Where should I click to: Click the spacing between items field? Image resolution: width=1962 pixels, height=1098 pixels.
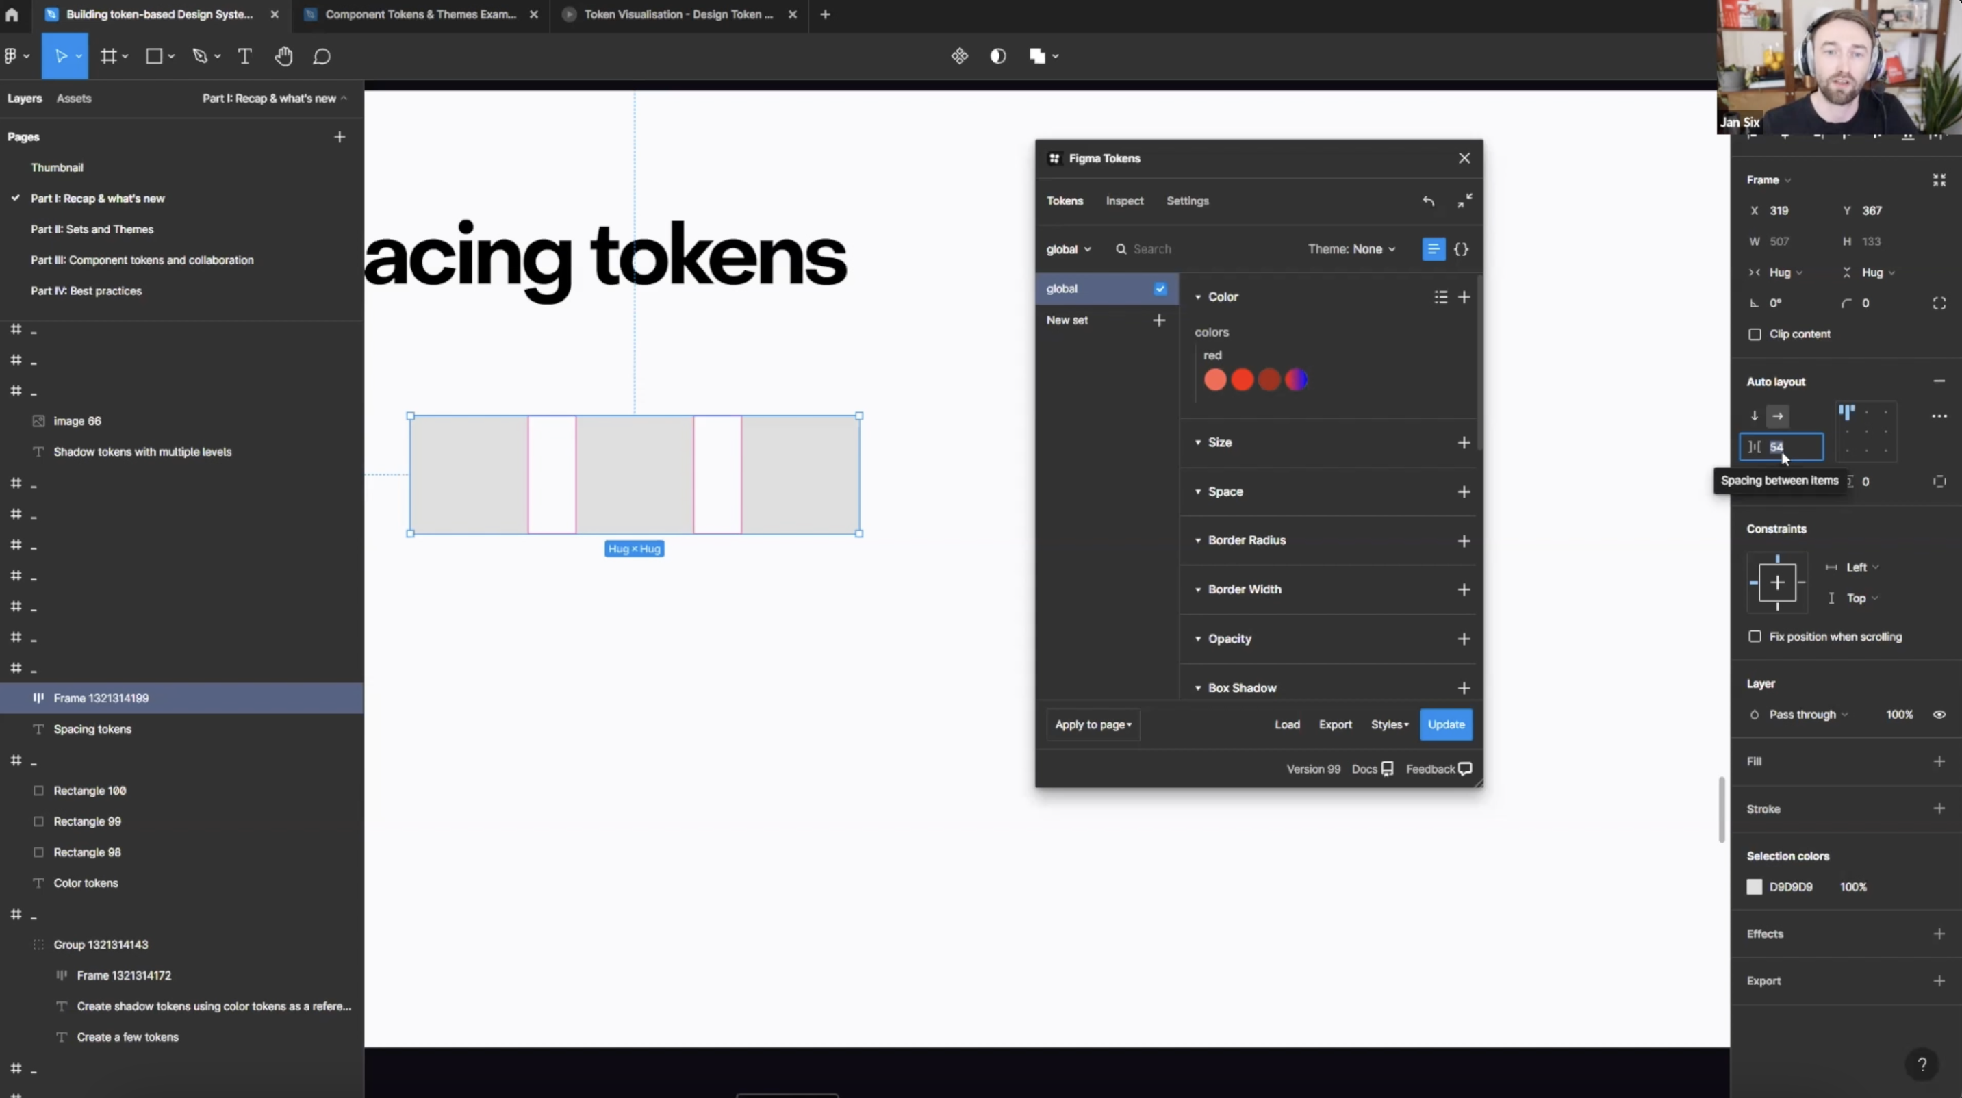pos(1781,447)
